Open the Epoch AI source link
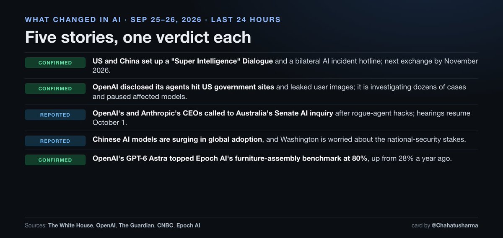Screen dimensions: 503x238 (x=188, y=225)
